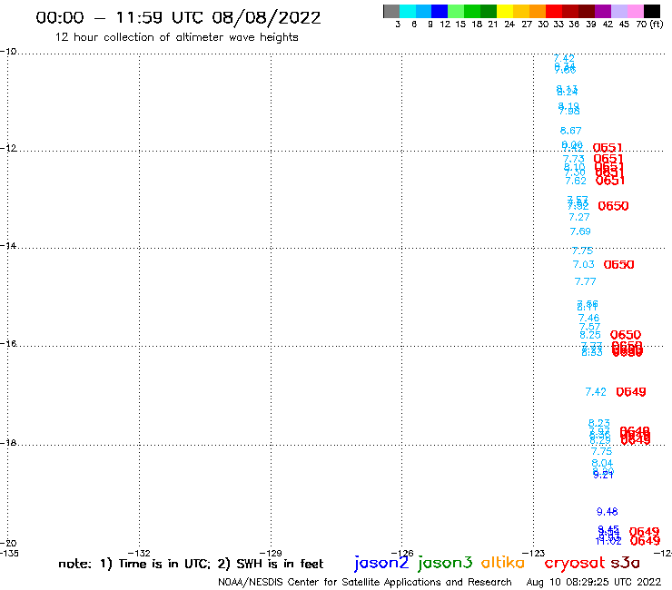Click the 7.46 wave height value
Image resolution: width=672 pixels, height=590 pixels.
pyautogui.click(x=588, y=318)
